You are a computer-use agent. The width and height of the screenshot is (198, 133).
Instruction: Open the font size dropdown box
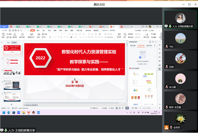pos(65,34)
